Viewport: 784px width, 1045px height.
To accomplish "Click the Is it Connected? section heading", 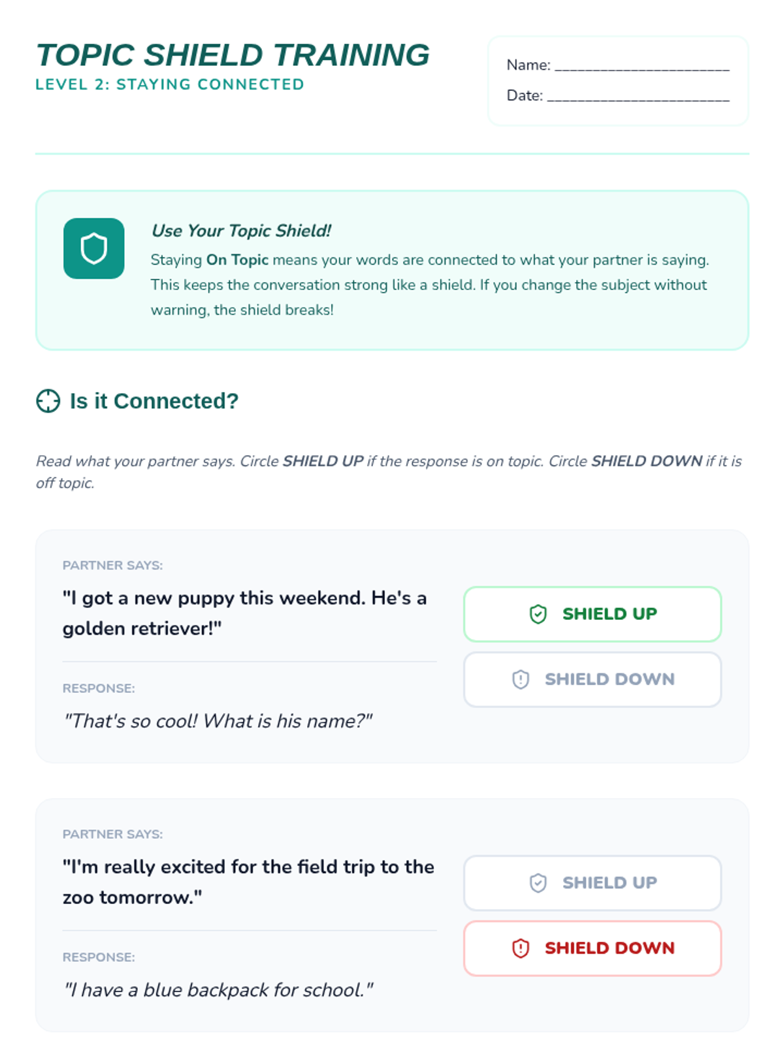I will (154, 401).
